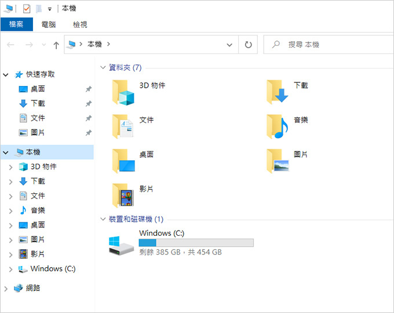Click the 資料夾 (7) group header
This screenshot has height=313, width=394.
click(x=125, y=67)
